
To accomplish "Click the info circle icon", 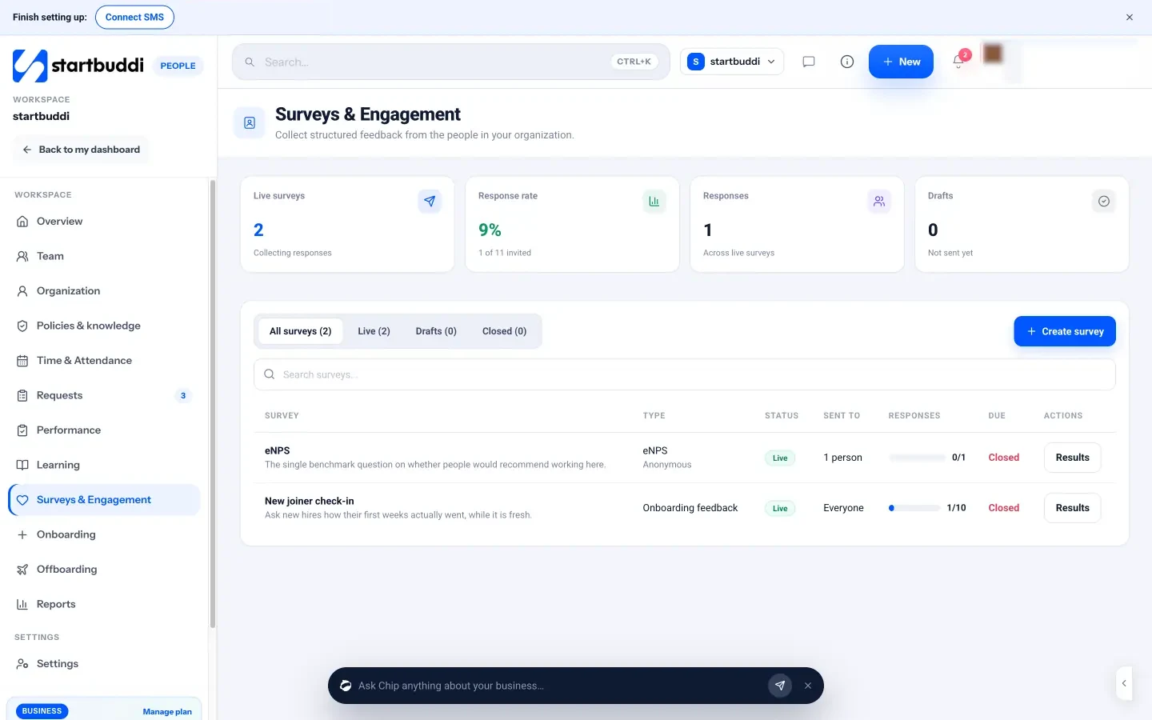I will click(847, 62).
